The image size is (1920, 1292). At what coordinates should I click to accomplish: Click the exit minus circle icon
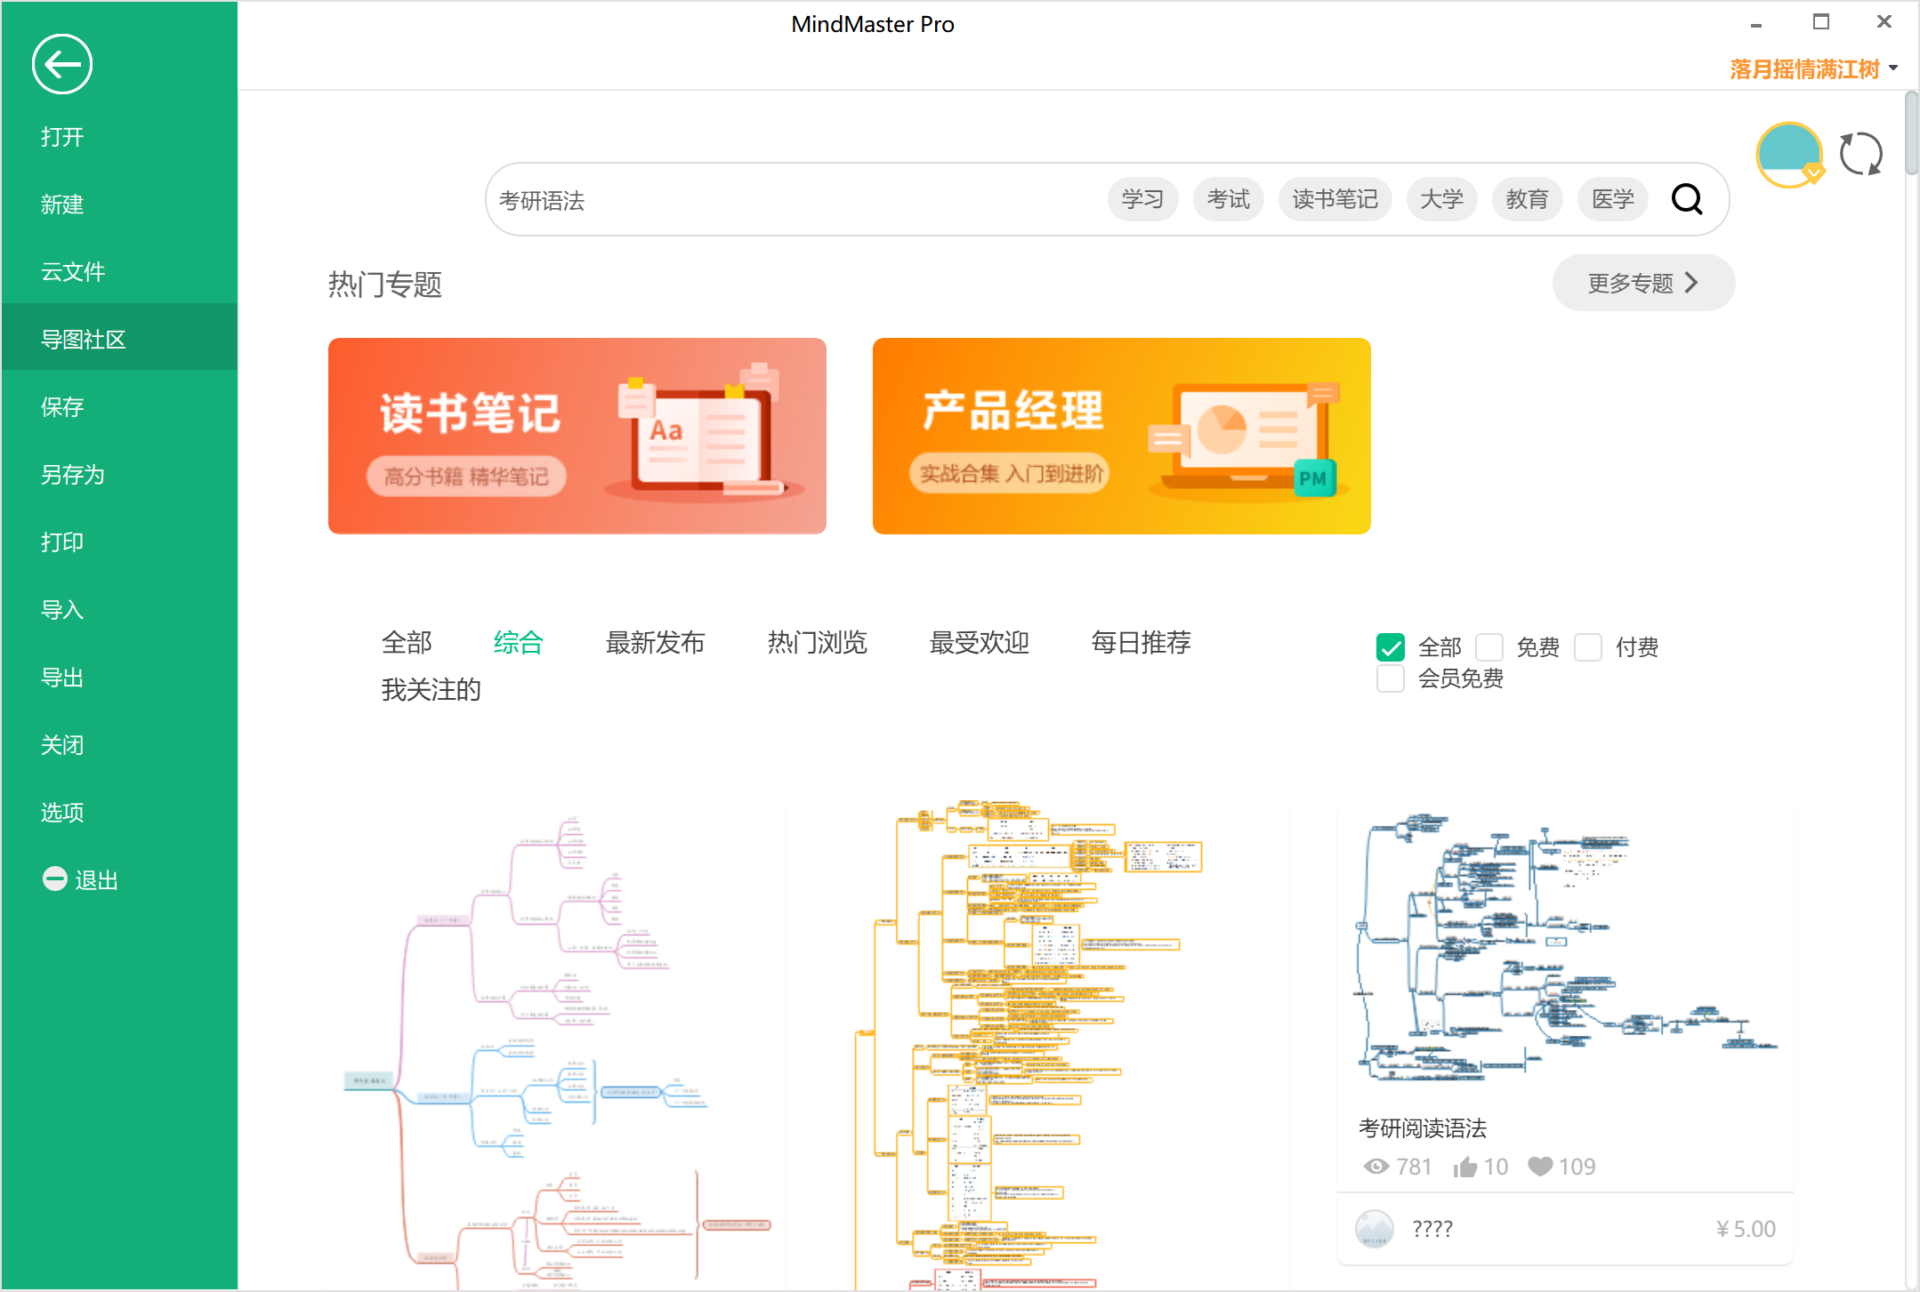point(55,879)
